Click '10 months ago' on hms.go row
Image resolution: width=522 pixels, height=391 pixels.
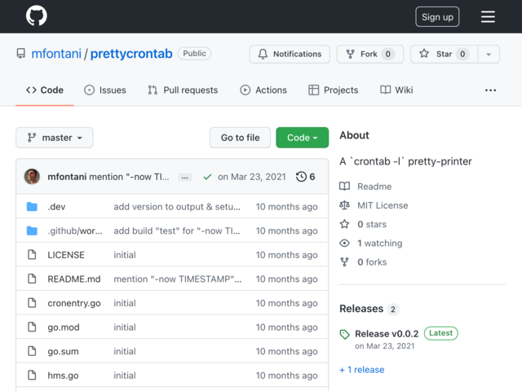286,376
